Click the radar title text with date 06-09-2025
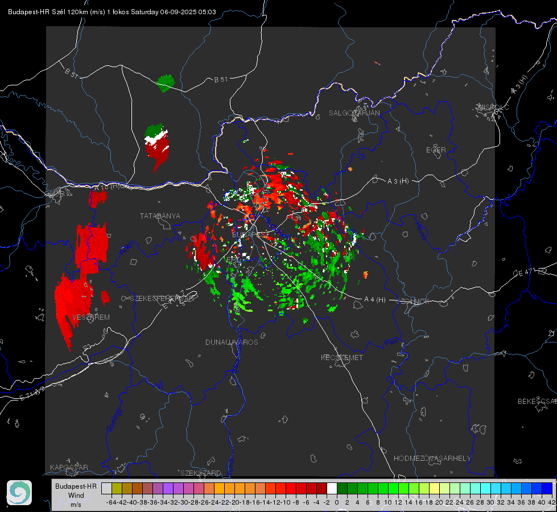Screen dimensions: 557x512 coord(112,12)
